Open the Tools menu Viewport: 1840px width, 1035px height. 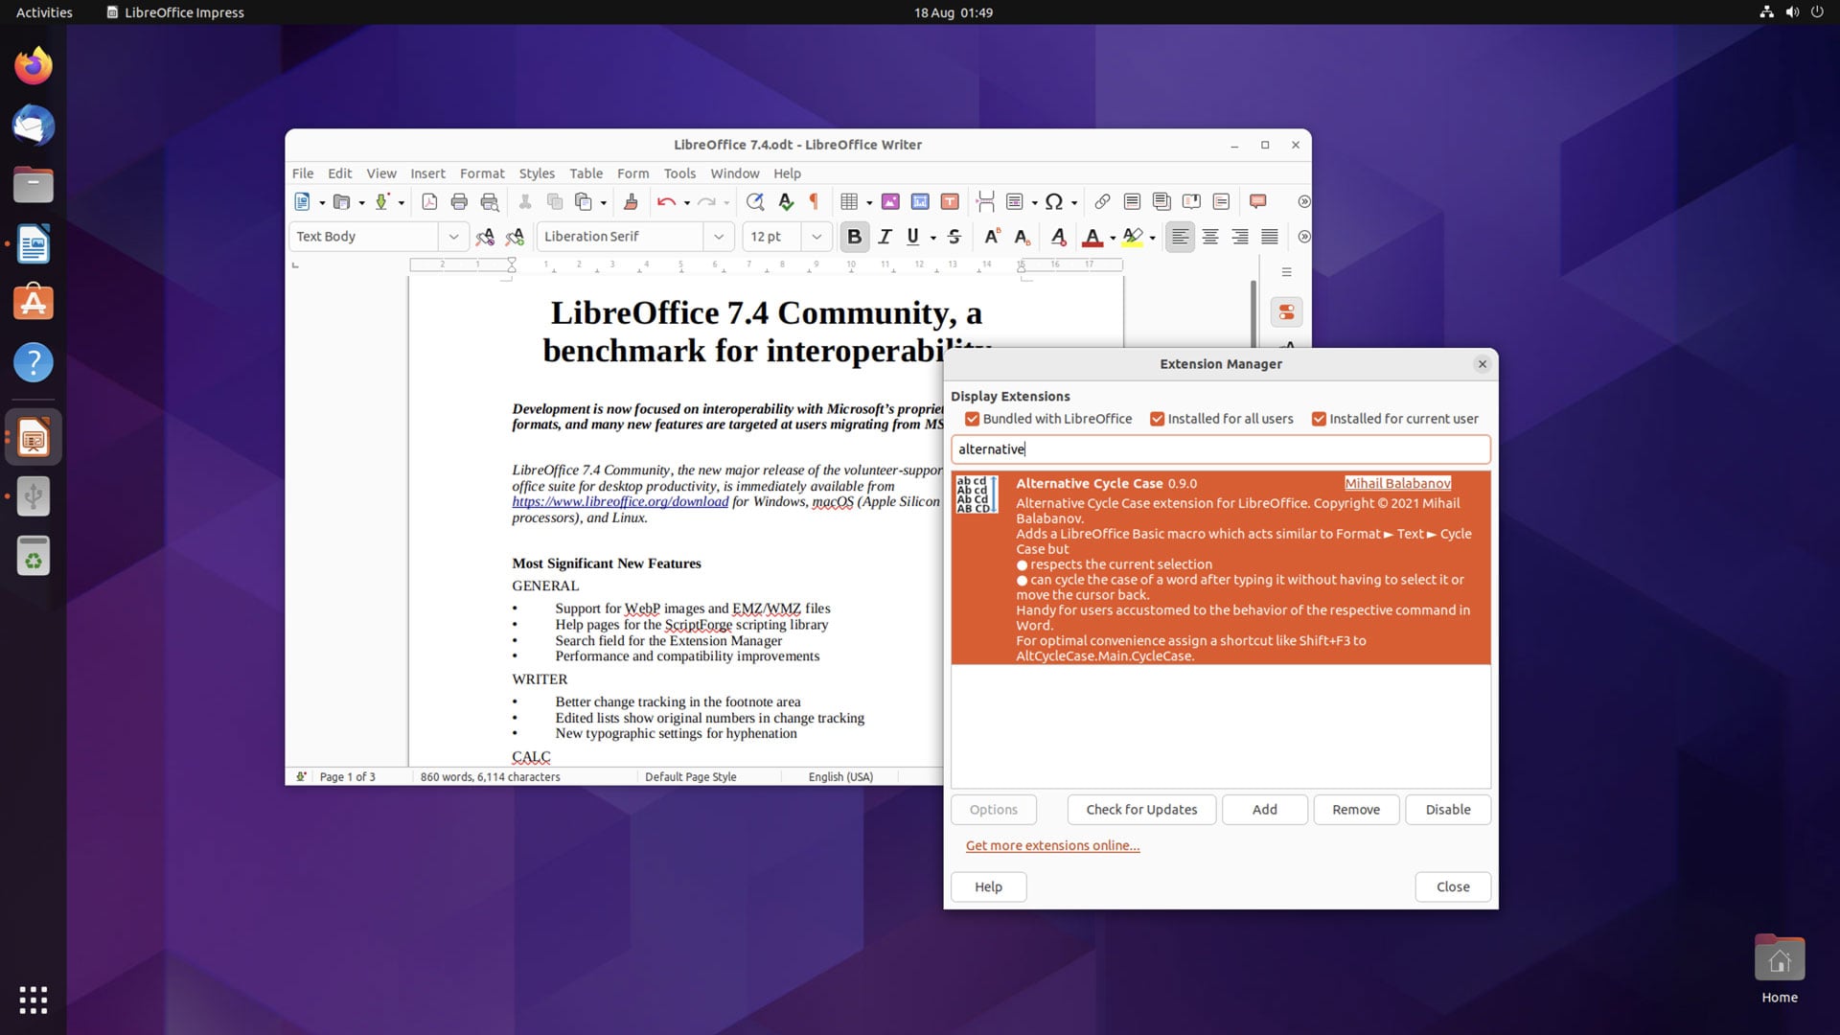click(x=679, y=173)
